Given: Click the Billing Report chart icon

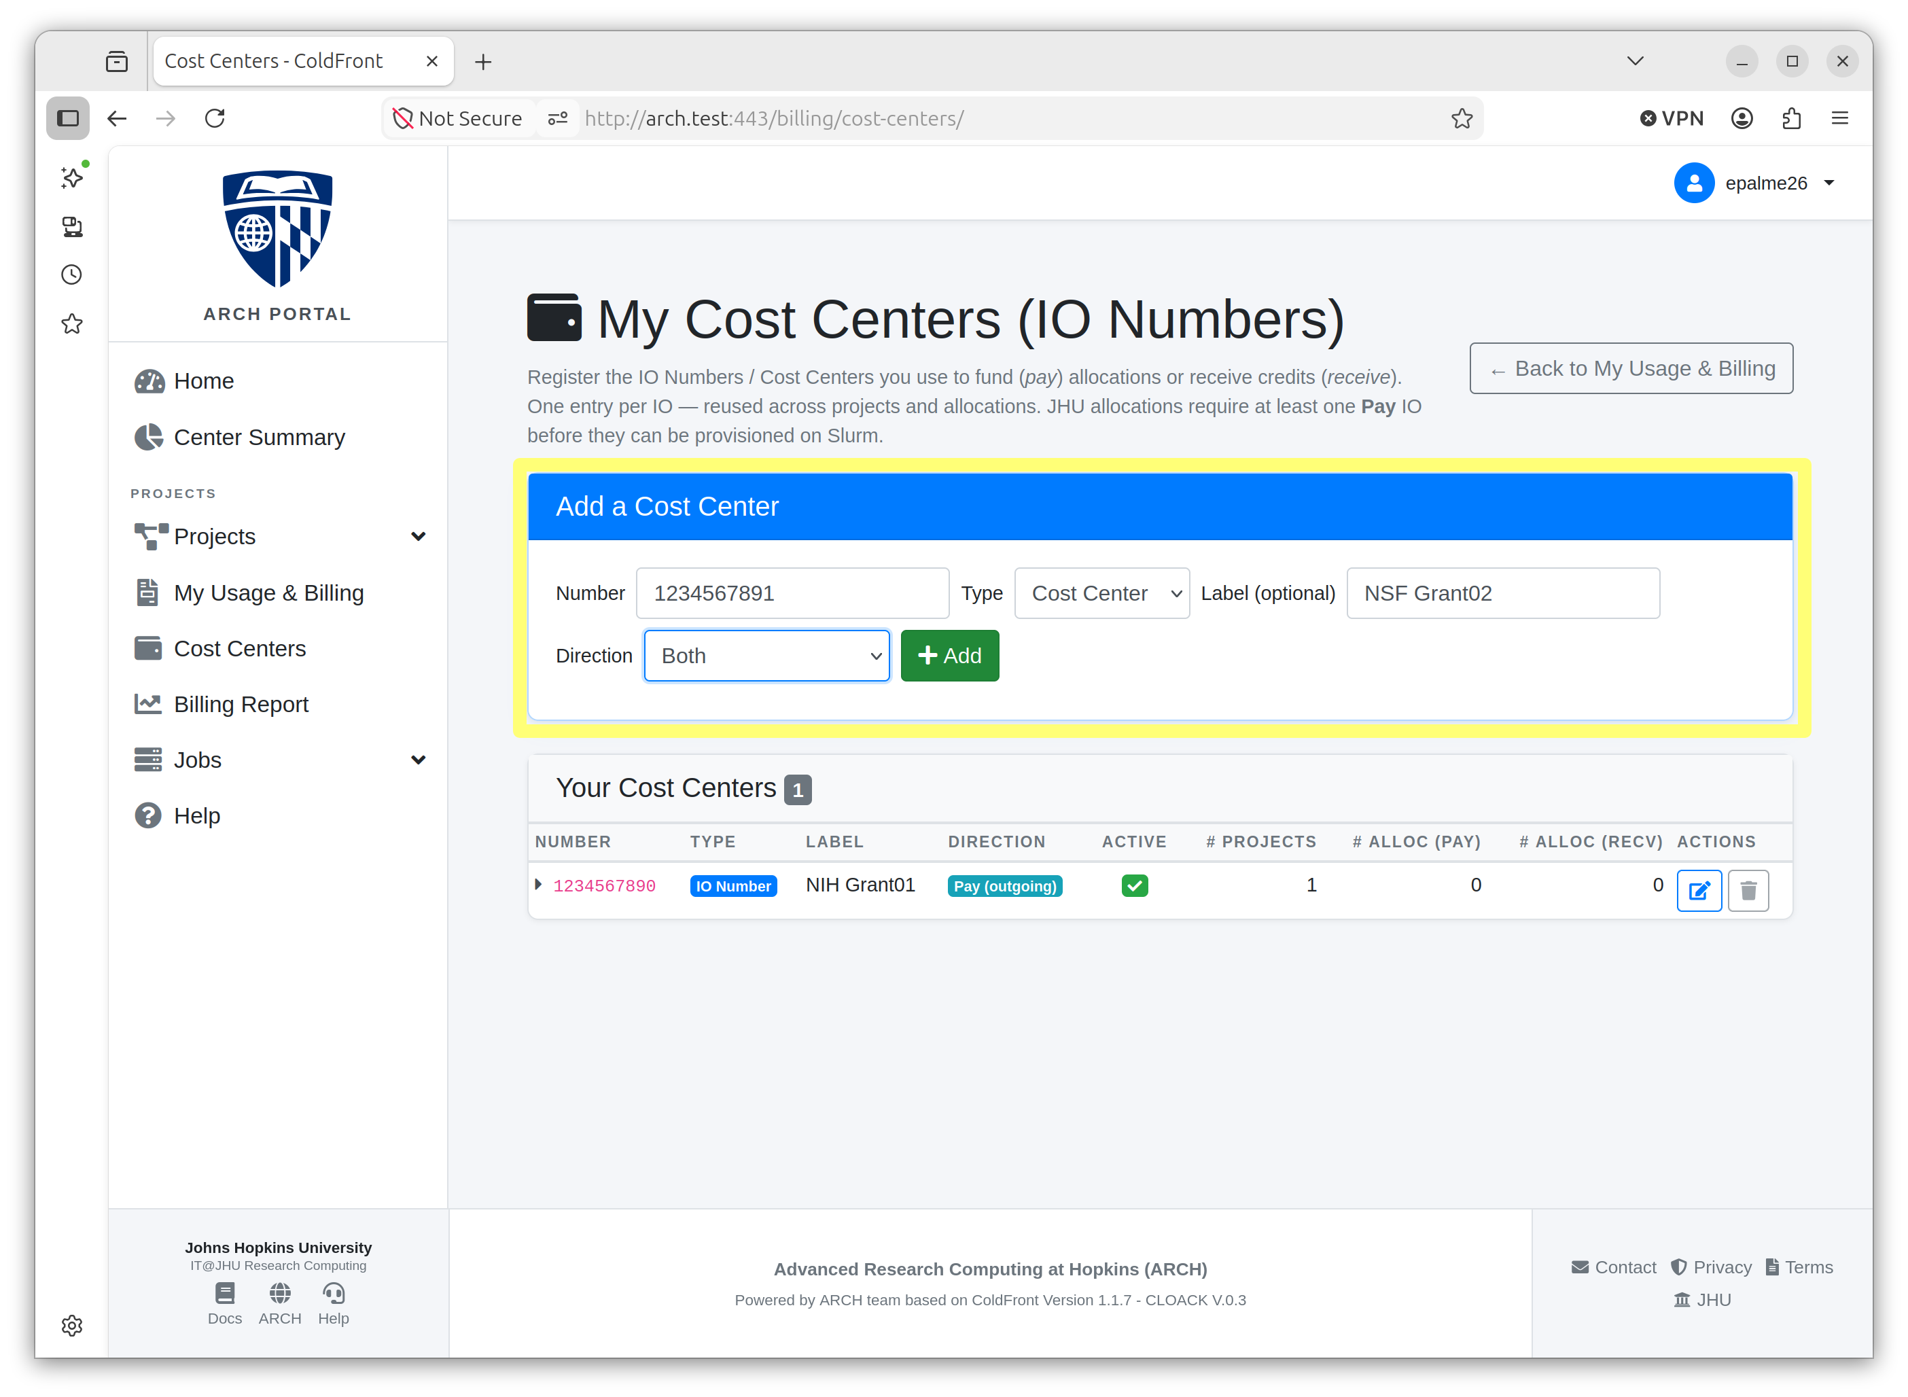Looking at the screenshot, I should click(148, 703).
